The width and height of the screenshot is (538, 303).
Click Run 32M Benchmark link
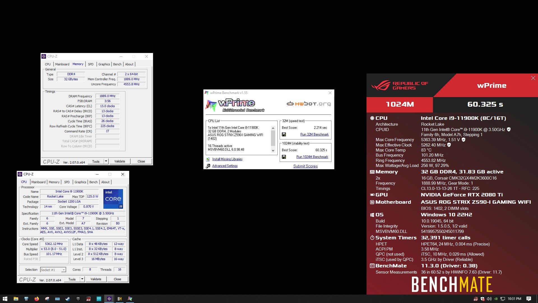click(x=314, y=134)
